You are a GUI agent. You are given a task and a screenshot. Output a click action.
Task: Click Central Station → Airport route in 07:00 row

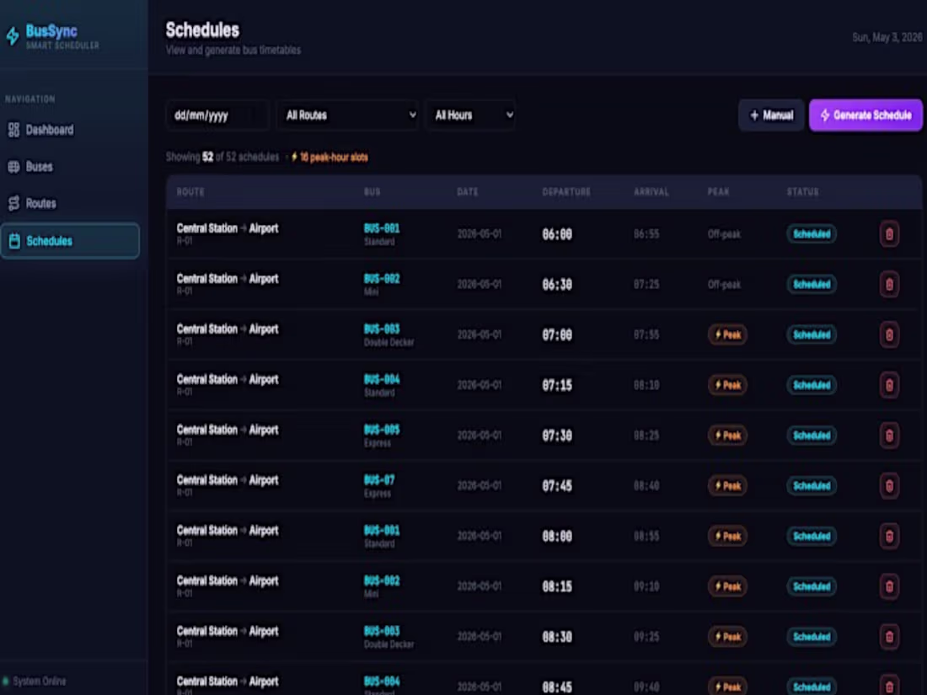[x=227, y=329]
